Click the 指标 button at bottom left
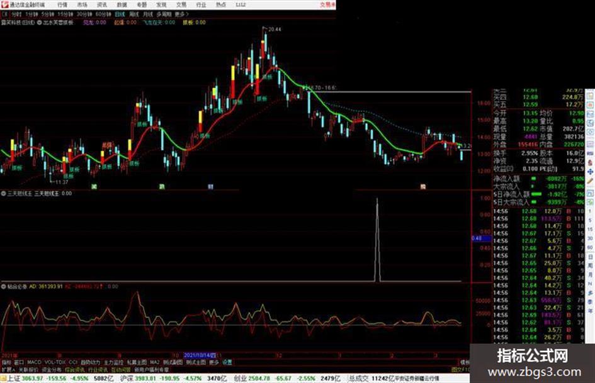The width and height of the screenshot is (595, 383). [x=6, y=362]
